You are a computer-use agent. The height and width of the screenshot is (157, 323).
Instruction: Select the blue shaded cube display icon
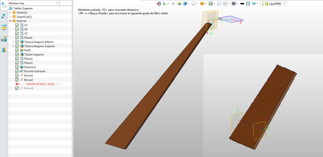(185, 4)
